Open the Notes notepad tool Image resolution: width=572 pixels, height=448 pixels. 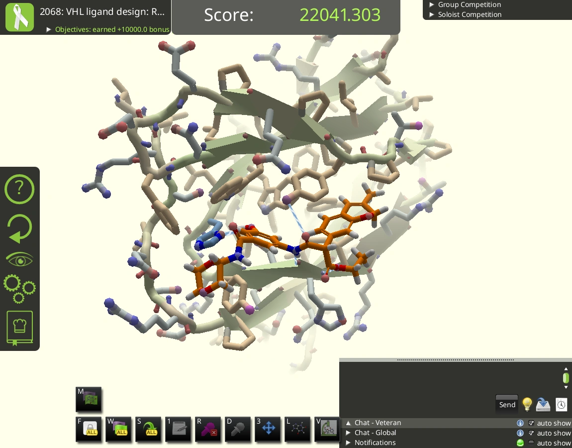click(x=178, y=429)
